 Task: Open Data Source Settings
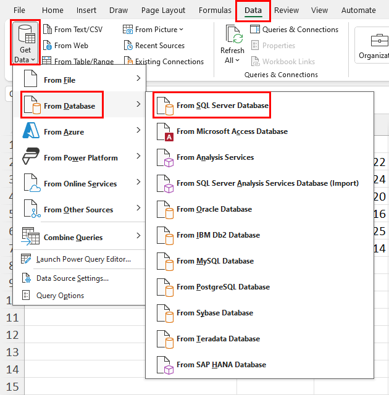(80, 278)
